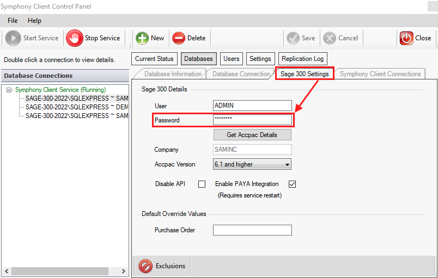Image resolution: width=438 pixels, height=278 pixels.
Task: Switch to the Database Connection tab
Action: 241,74
